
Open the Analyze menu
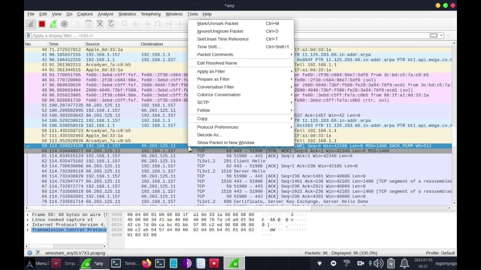(106, 14)
